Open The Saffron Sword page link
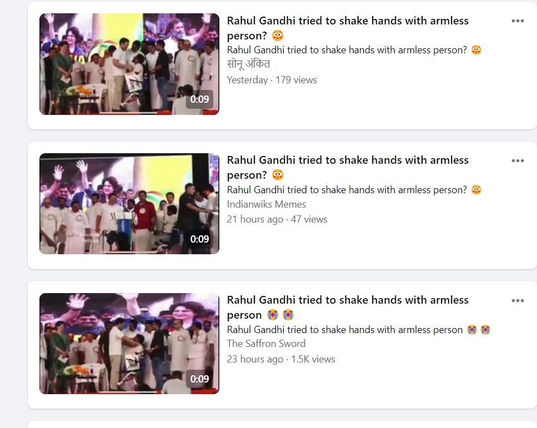Screen dimensions: 537x428 pyautogui.click(x=266, y=344)
